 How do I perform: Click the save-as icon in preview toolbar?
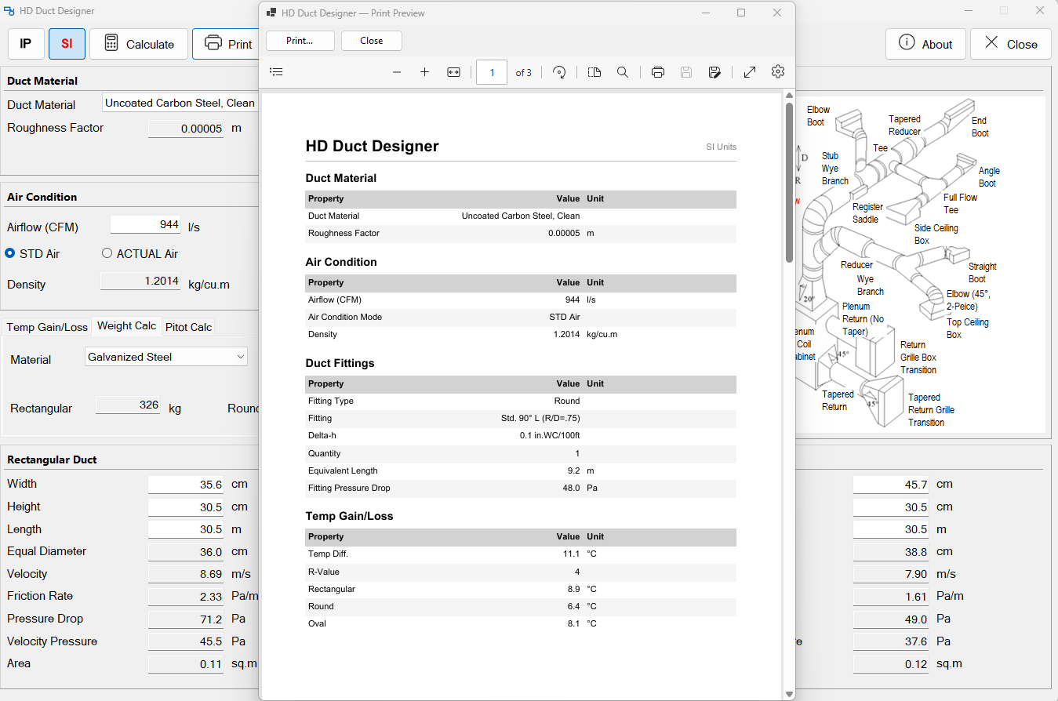coord(714,72)
